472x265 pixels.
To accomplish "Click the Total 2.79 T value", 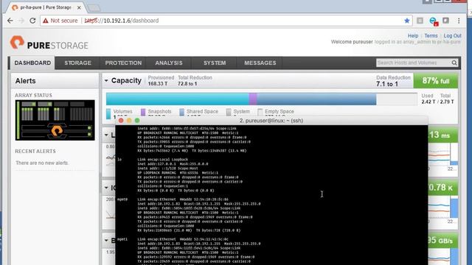I will pyautogui.click(x=447, y=102).
